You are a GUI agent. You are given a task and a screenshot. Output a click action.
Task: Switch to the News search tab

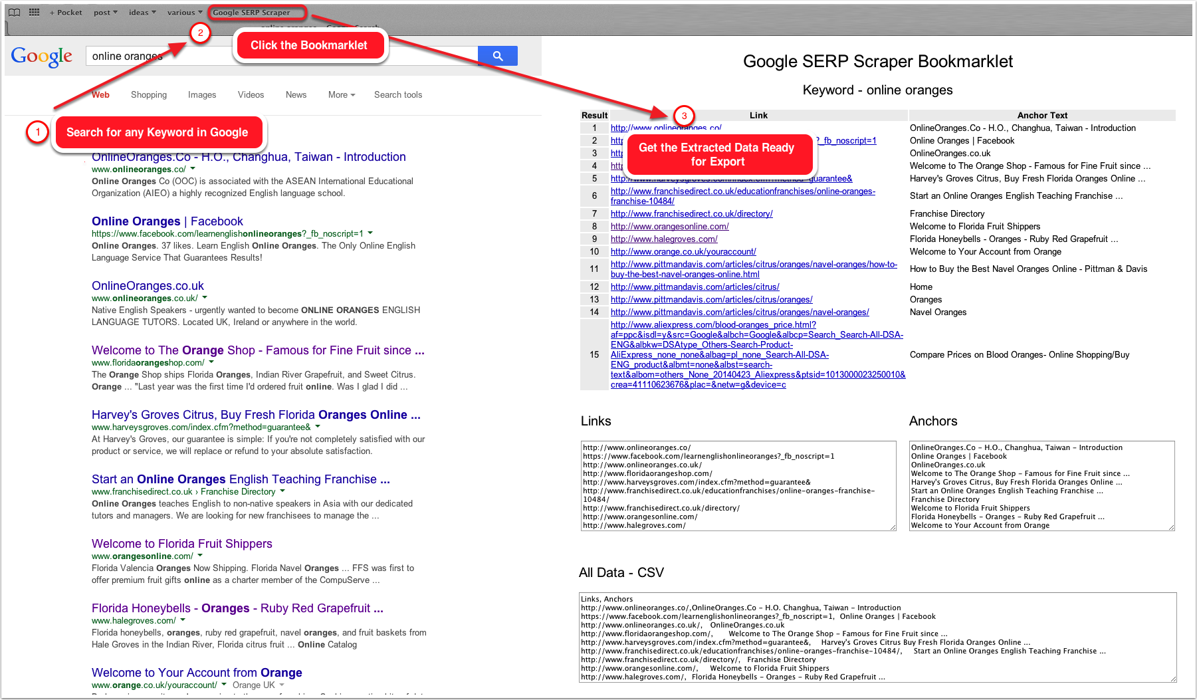[296, 94]
